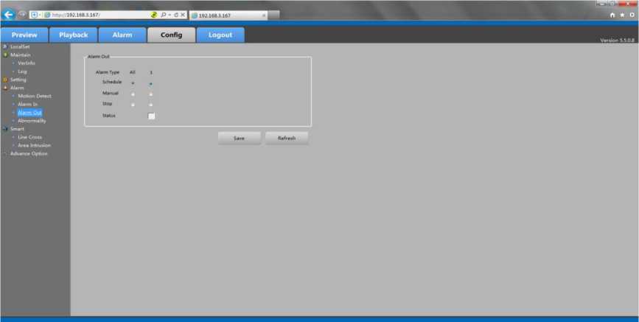Image resolution: width=639 pixels, height=322 pixels.
Task: Toggle the Status checkbox
Action: coord(152,116)
